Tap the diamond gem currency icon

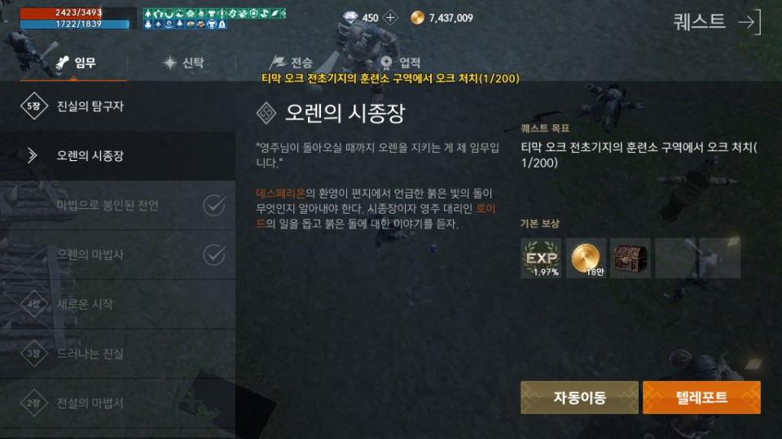(350, 18)
